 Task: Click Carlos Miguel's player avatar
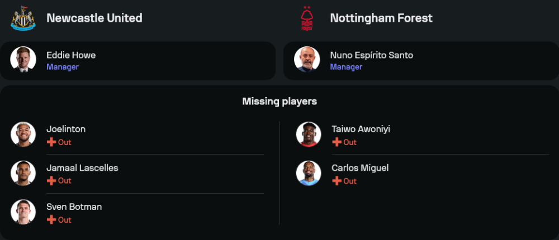[309, 173]
